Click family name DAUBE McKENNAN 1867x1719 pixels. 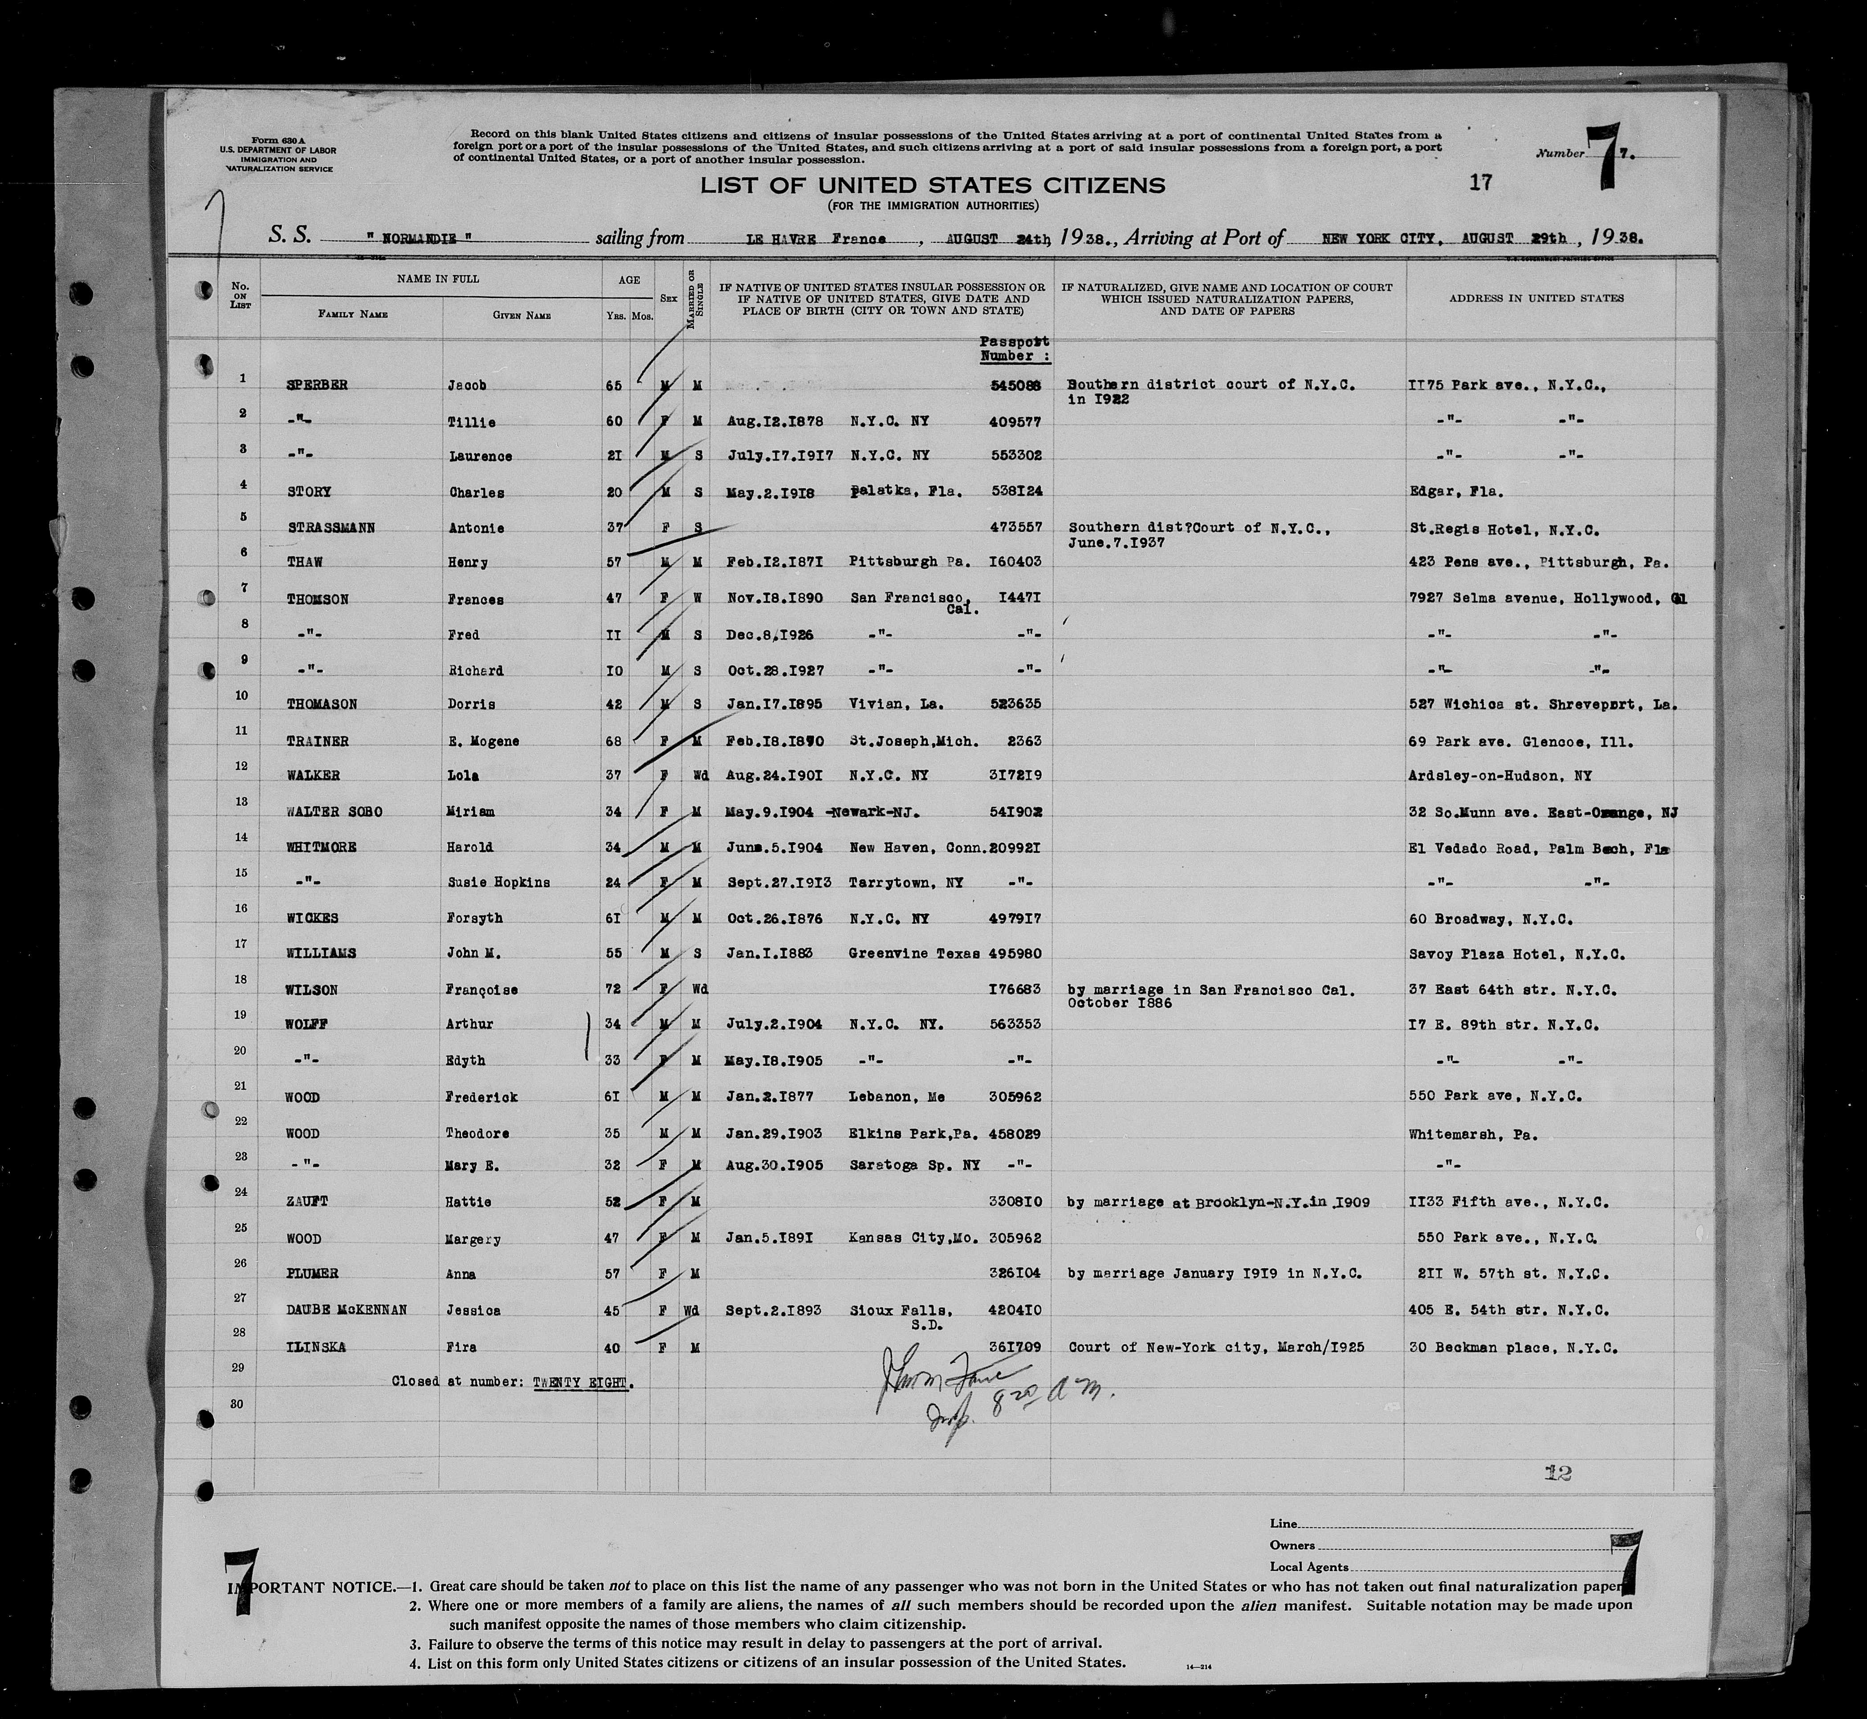(347, 1310)
